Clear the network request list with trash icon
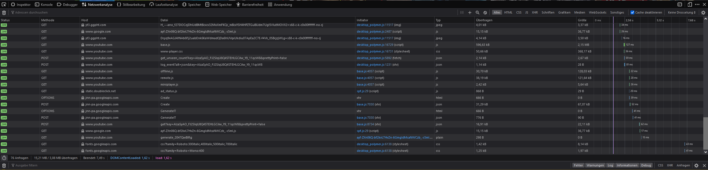Viewport: 708px width, 170px height. click(x=4, y=12)
